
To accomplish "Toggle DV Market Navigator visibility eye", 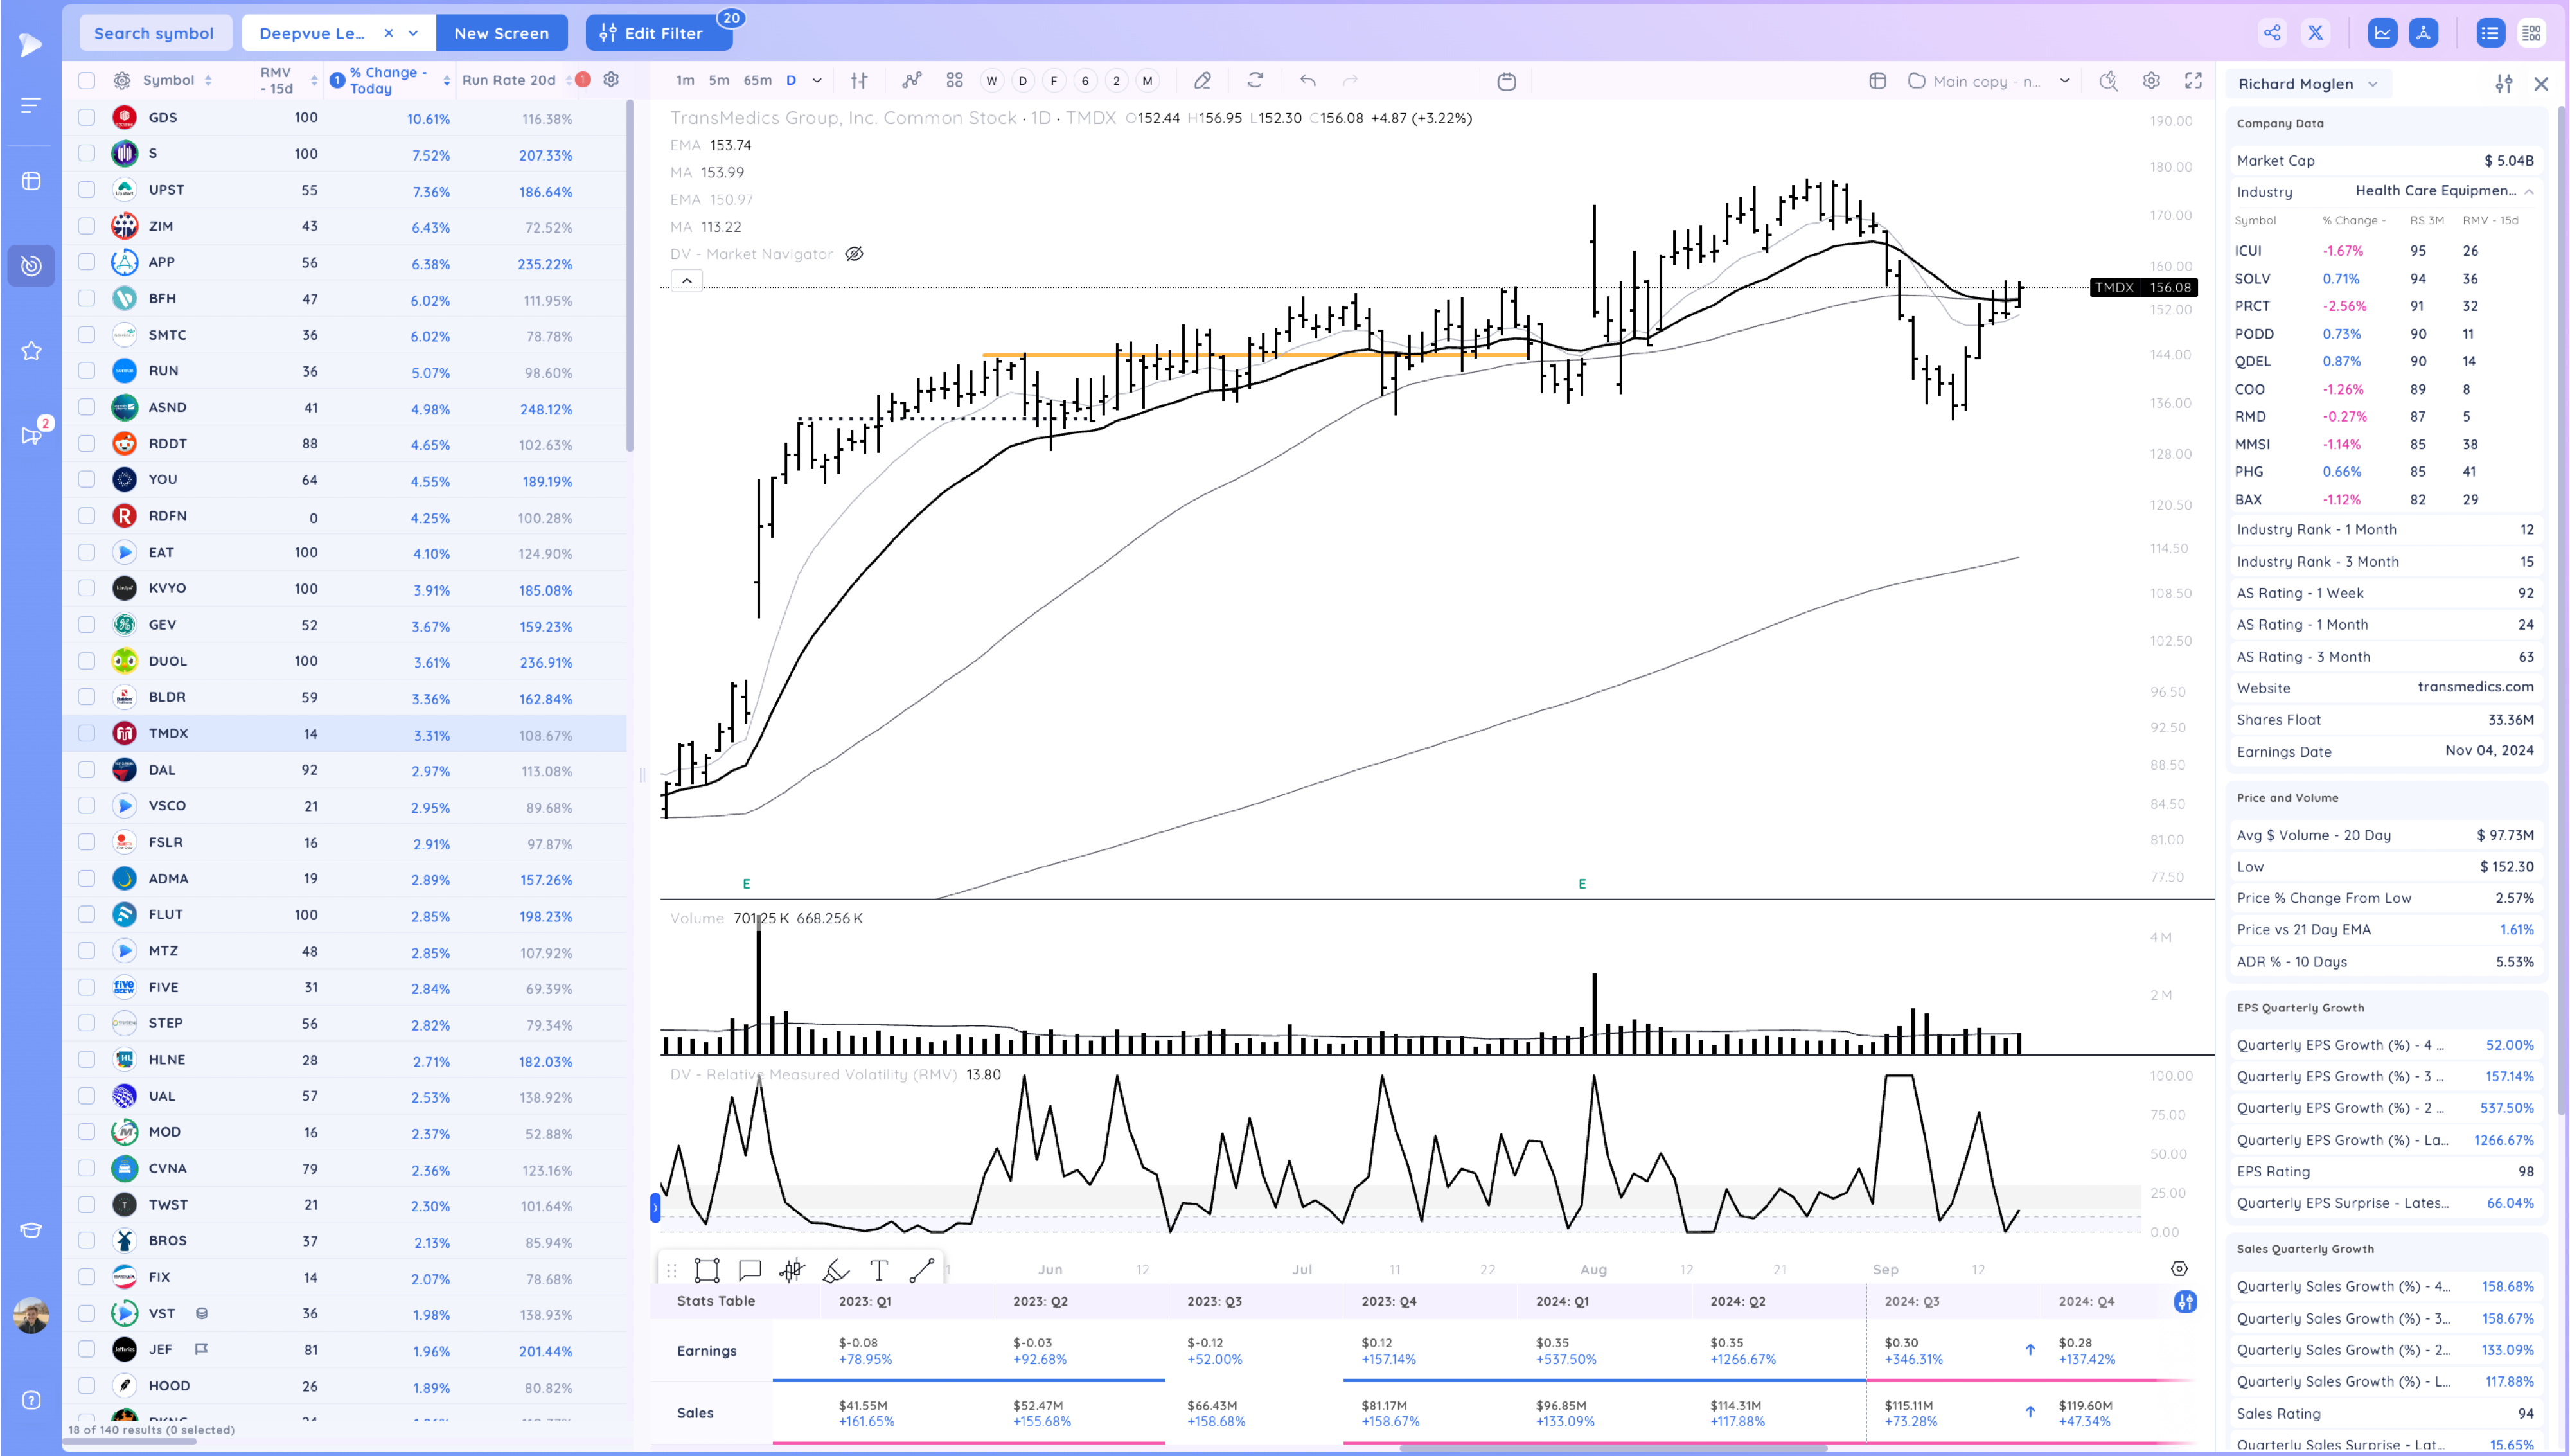I will pyautogui.click(x=854, y=254).
